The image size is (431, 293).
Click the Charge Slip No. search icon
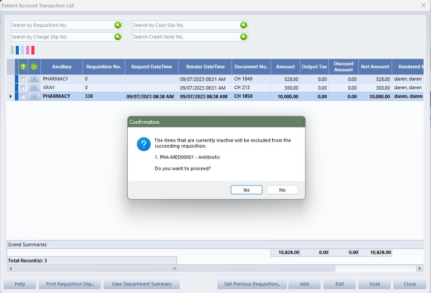coord(118,37)
